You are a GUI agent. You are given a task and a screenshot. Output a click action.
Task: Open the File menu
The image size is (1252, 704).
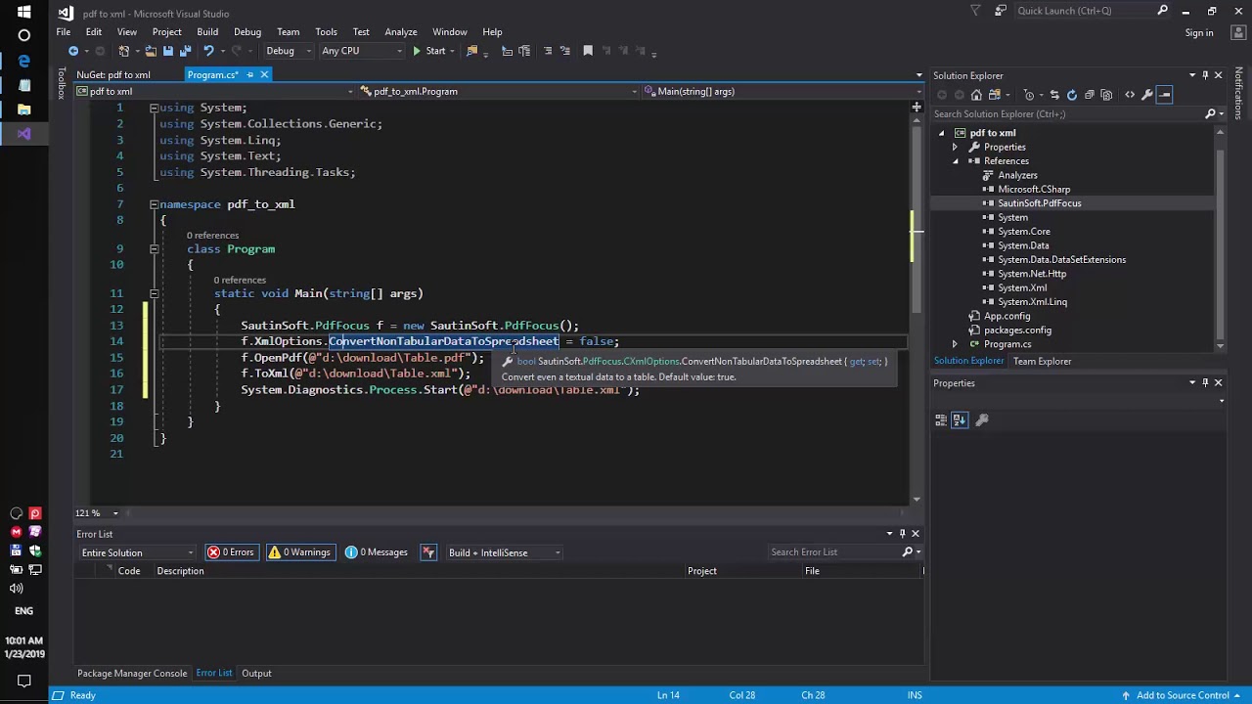[x=63, y=32]
